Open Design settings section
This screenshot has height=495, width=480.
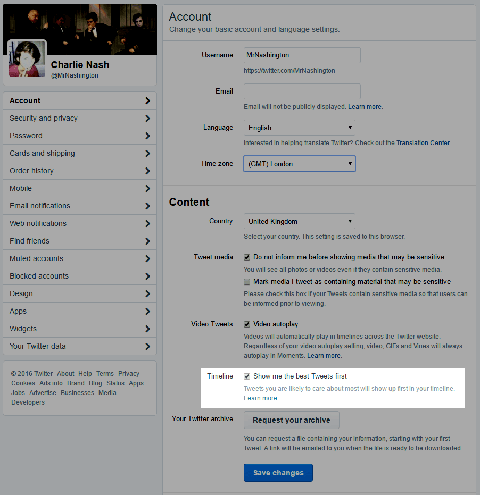[x=80, y=294]
